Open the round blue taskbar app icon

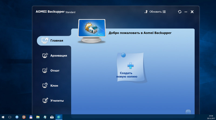click(x=17, y=117)
